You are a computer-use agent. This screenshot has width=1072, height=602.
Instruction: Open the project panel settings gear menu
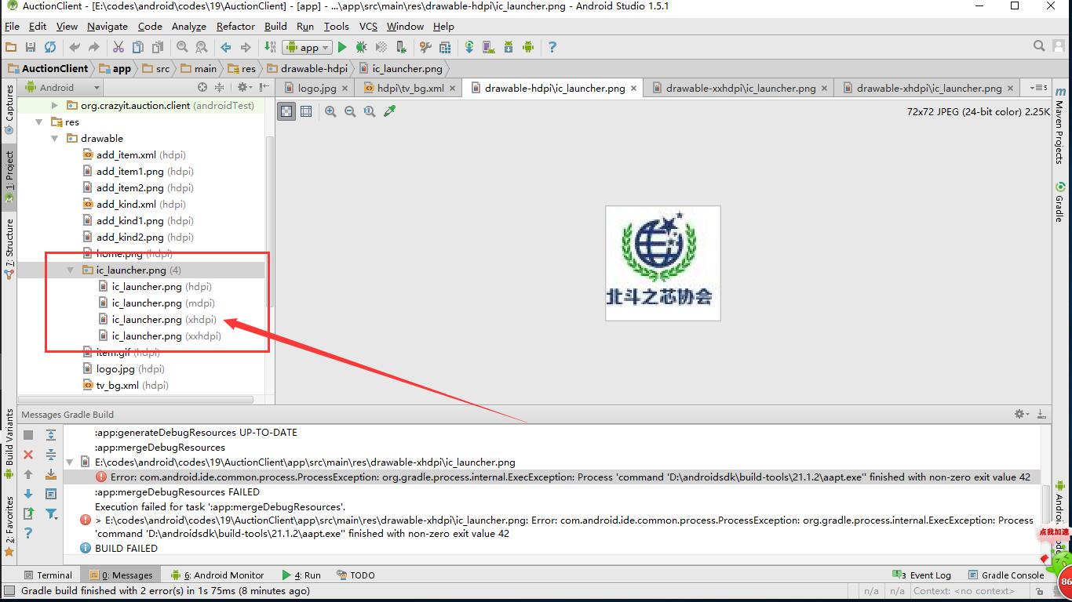tap(244, 87)
